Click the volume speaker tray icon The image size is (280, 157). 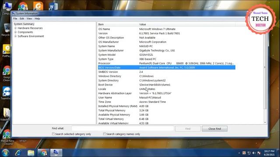coord(254,153)
